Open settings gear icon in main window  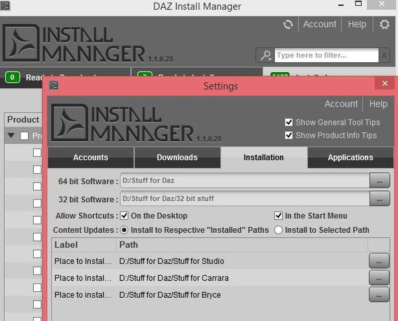[x=384, y=25]
